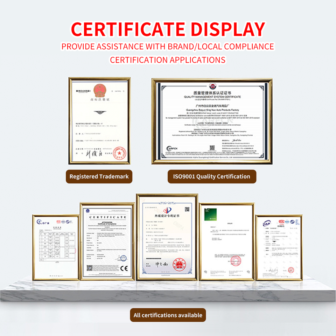Click the CE mark on compliance certificate
336x336 pixels.
124,268
